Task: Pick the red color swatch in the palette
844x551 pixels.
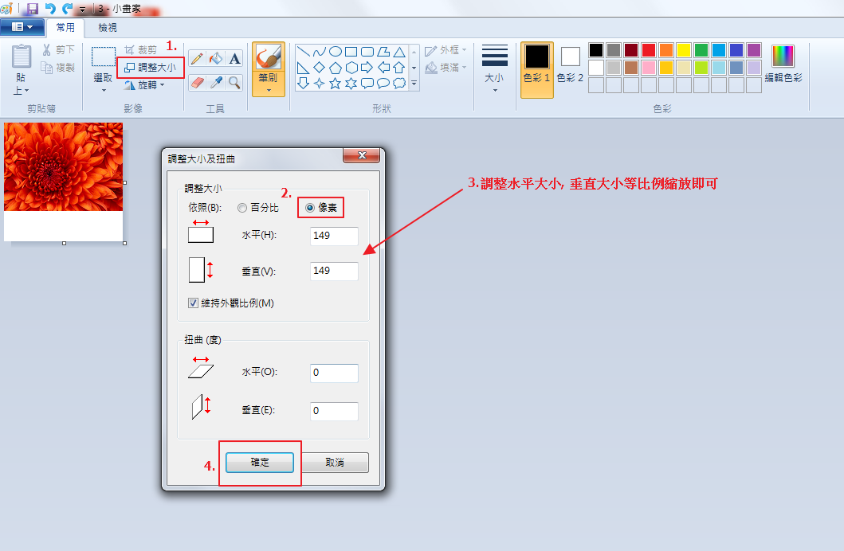Action: click(x=649, y=50)
